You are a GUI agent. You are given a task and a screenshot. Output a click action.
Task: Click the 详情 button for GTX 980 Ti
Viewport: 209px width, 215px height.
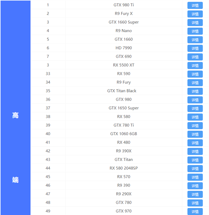[195, 6]
